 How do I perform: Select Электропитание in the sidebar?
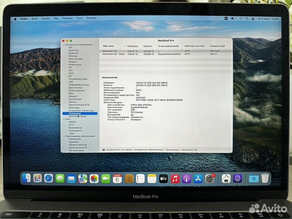pyautogui.click(x=77, y=116)
